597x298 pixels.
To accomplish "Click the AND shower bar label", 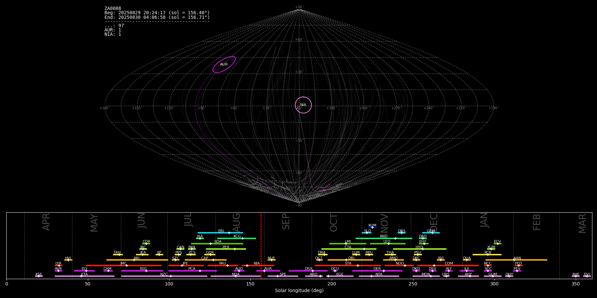I will pyautogui.click(x=384, y=236).
